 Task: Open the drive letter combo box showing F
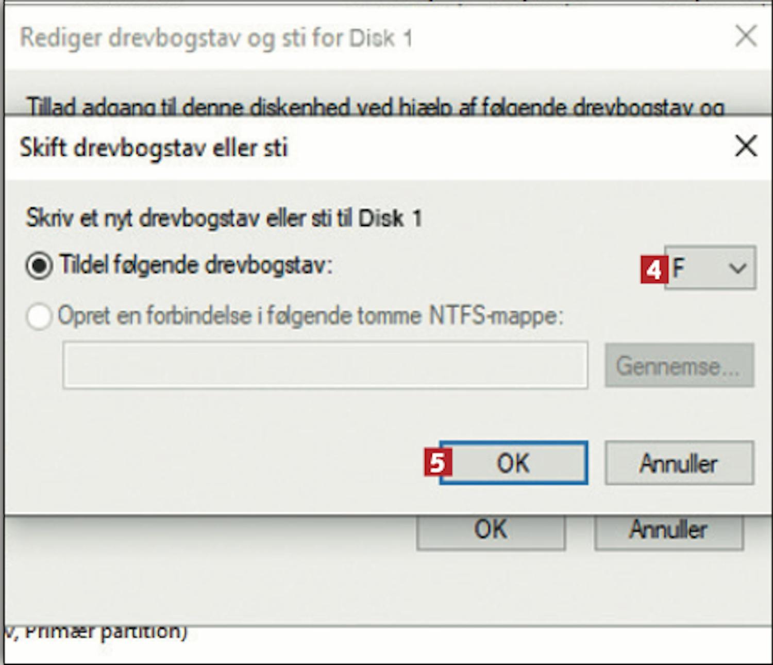(x=710, y=268)
